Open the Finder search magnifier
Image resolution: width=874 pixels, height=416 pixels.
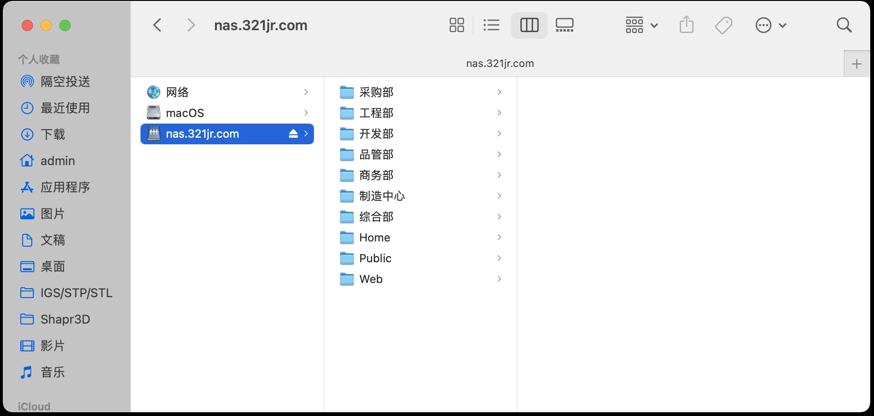pos(844,25)
